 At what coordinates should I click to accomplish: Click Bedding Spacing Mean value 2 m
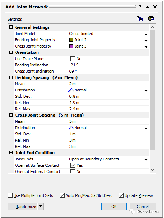point(72,84)
